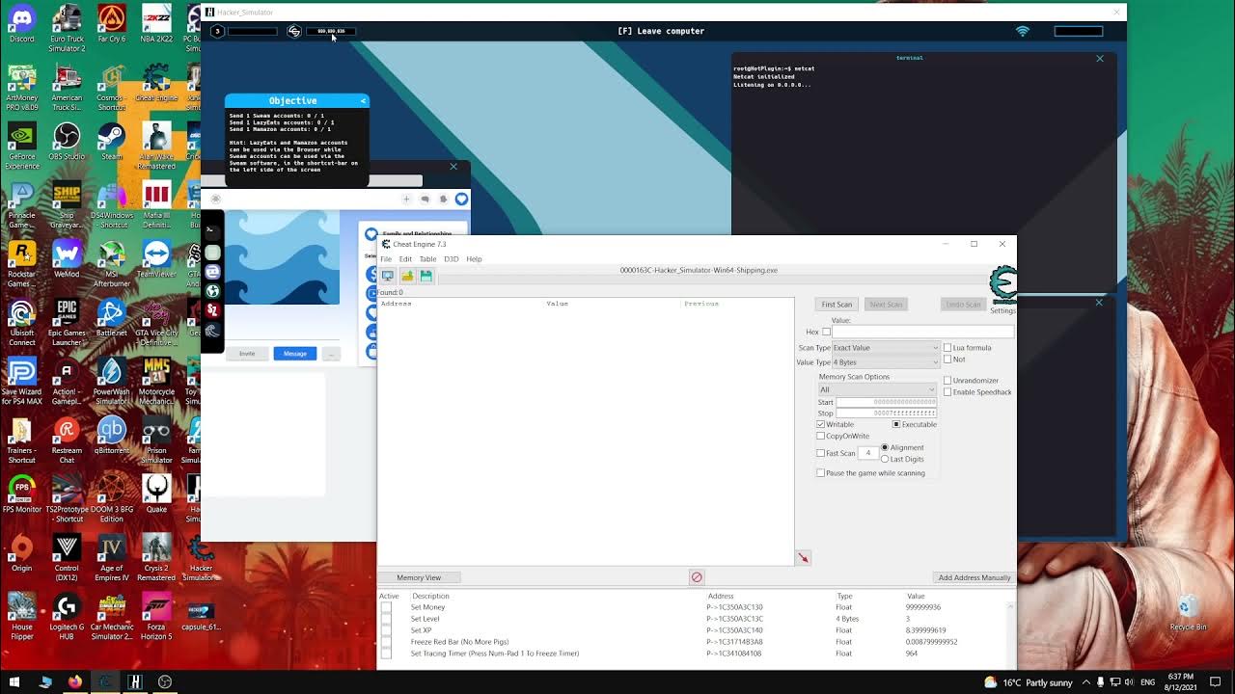Viewport: 1235px width, 694px height.
Task: Open the wave Sweam shortcut in game sidebar
Action: 212,331
